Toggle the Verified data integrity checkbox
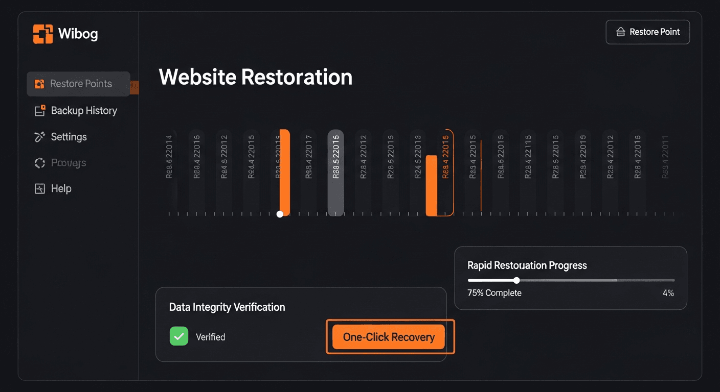The height and width of the screenshot is (392, 720). (x=178, y=336)
